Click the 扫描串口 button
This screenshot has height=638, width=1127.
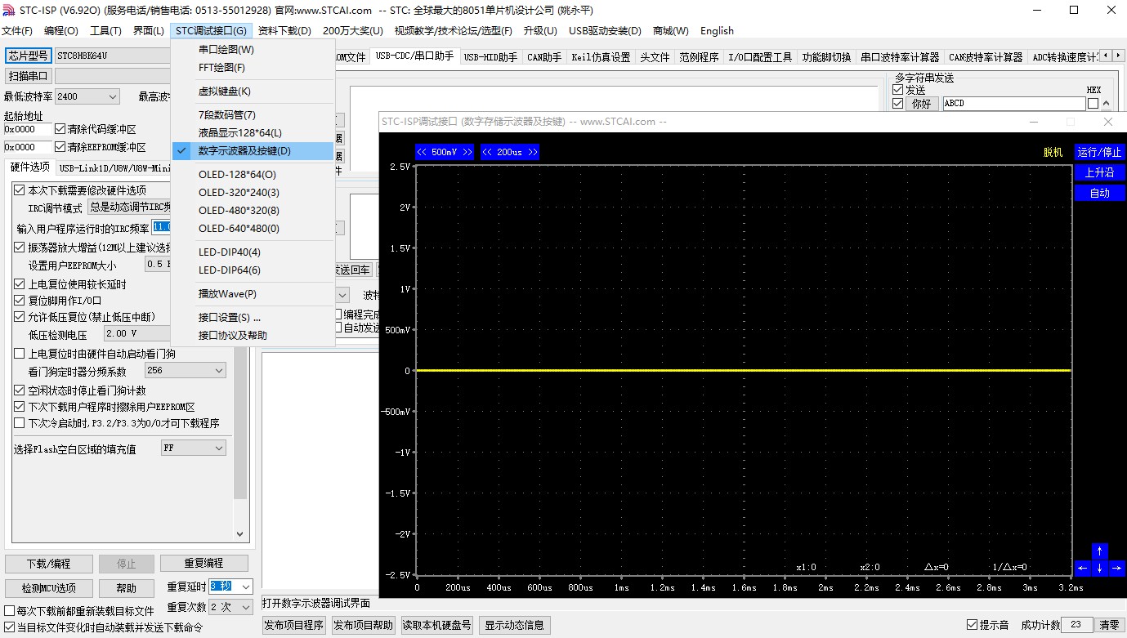tap(29, 75)
